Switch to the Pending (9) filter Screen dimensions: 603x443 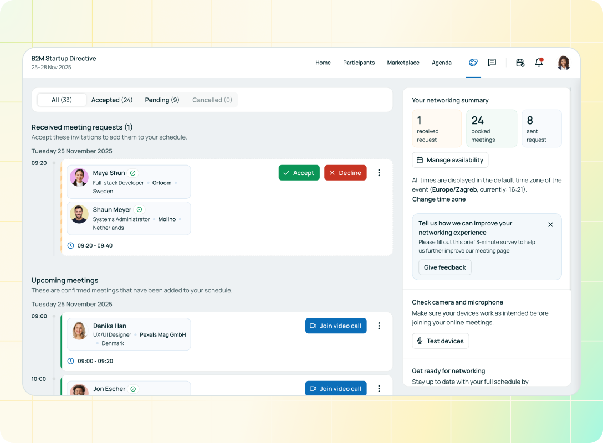coord(162,100)
